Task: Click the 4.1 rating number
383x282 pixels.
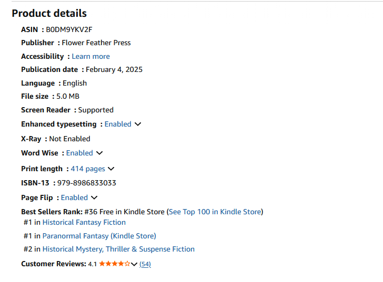Action: (x=93, y=264)
